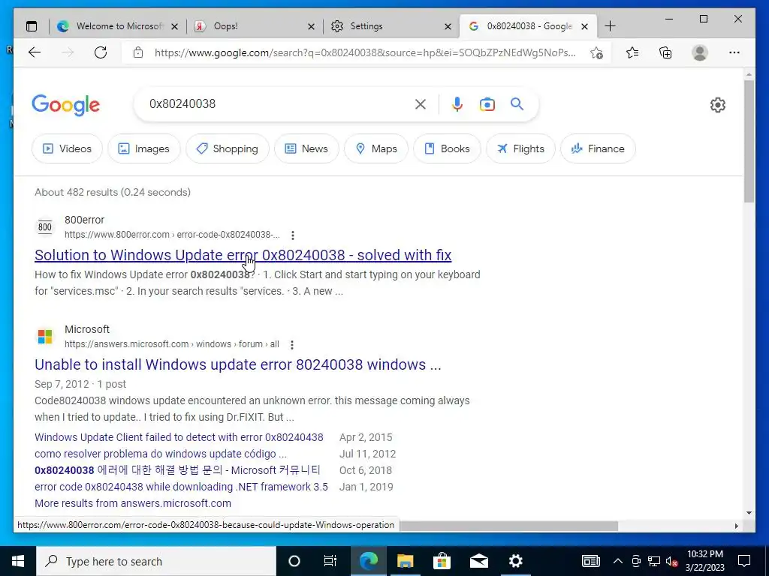Open Task View on taskbar
769x576 pixels.
(330, 561)
